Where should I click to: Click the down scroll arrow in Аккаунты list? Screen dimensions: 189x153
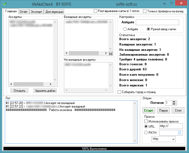point(55,80)
